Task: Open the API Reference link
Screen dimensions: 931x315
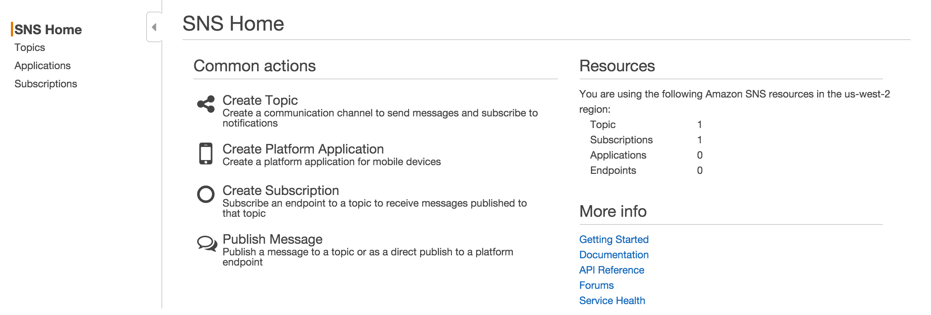Action: click(x=612, y=270)
